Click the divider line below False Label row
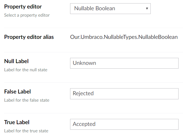This screenshot has width=183, height=137. 94,113
